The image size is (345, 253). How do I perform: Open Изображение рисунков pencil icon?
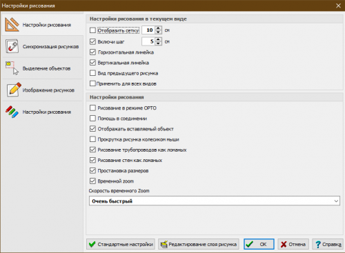14,90
